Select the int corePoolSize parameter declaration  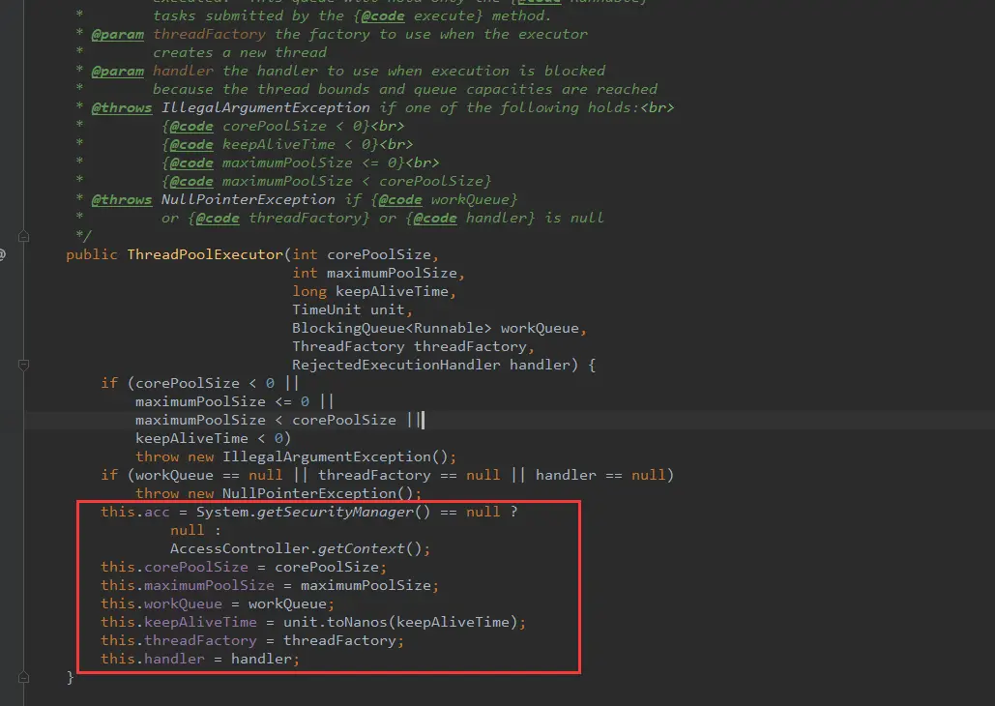[361, 254]
